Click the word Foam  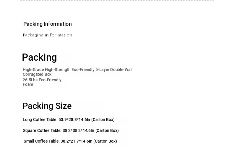coord(28,84)
